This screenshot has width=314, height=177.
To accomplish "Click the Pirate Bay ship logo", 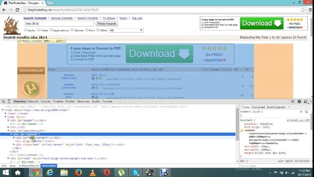I will [12, 26].
